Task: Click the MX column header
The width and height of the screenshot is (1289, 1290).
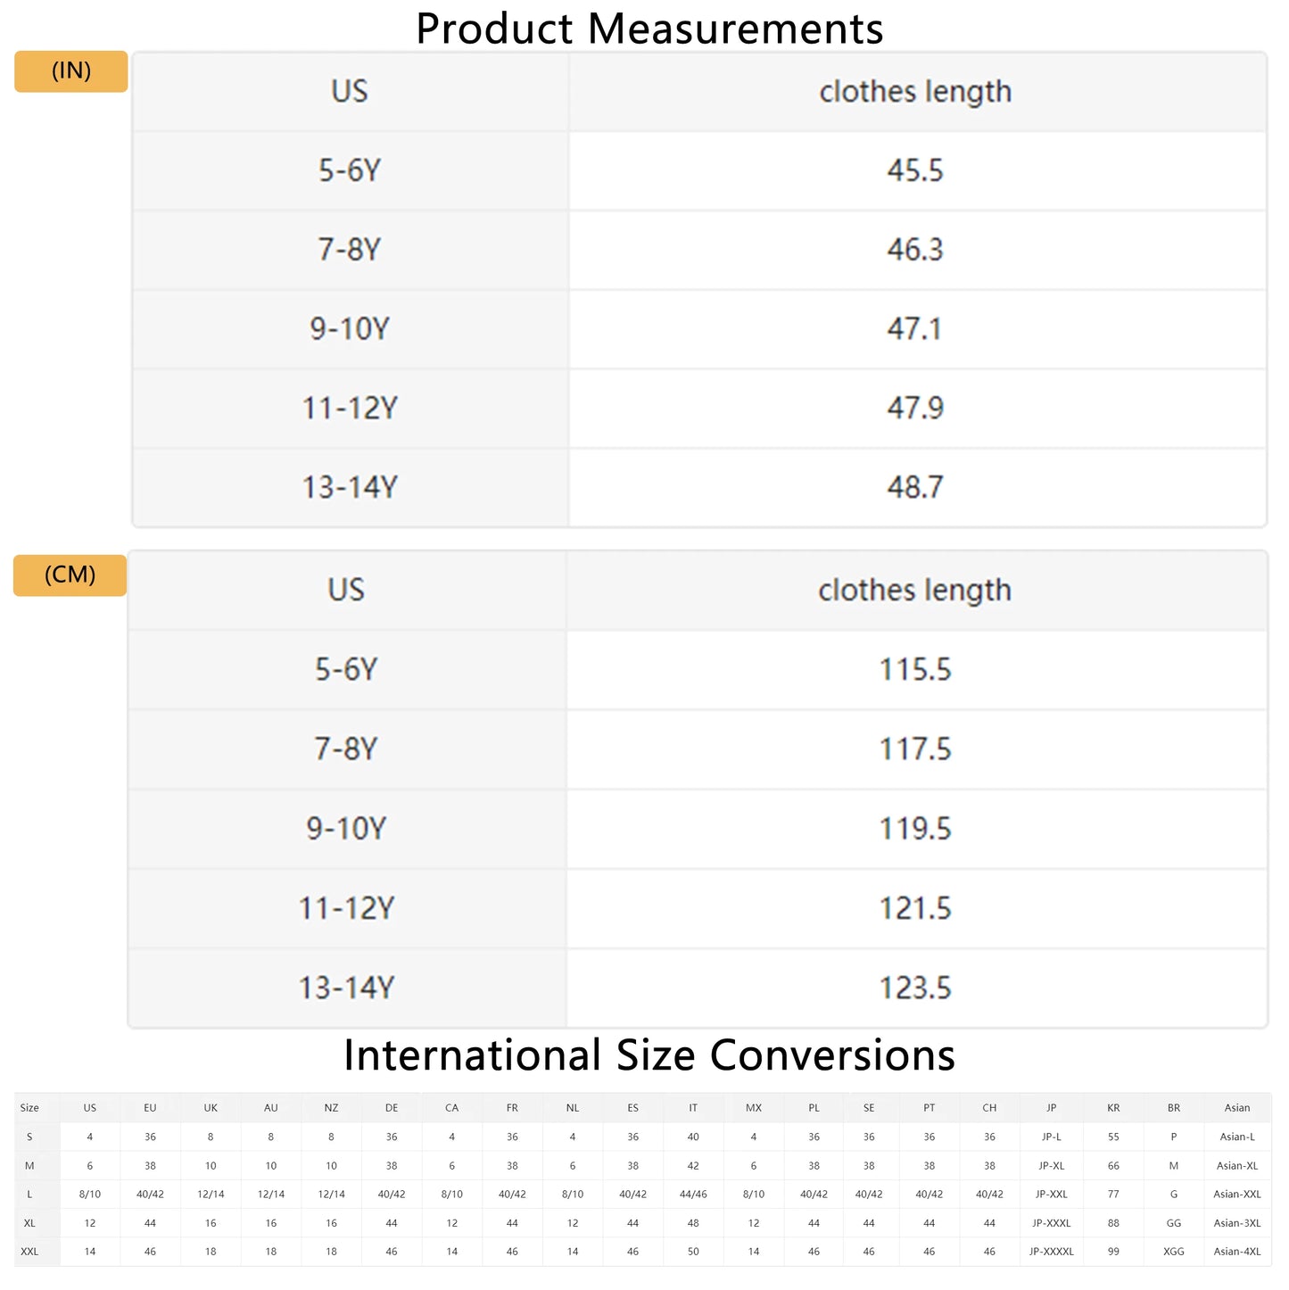Action: pos(754,1108)
